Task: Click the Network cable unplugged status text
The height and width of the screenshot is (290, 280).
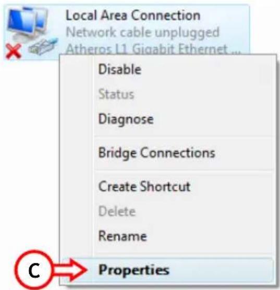Action: tap(142, 33)
